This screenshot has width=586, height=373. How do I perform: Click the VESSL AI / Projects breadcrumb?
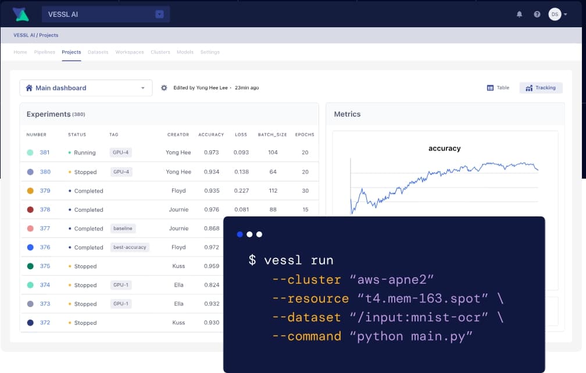pyautogui.click(x=36, y=35)
